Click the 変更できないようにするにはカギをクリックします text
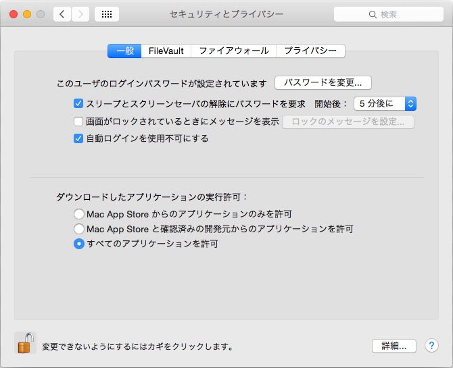Image resolution: width=453 pixels, height=368 pixels. 138,346
